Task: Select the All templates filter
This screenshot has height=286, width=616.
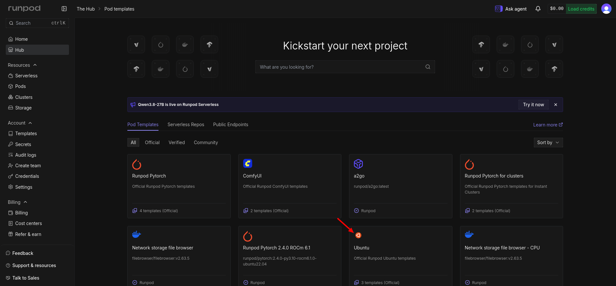Action: point(133,143)
